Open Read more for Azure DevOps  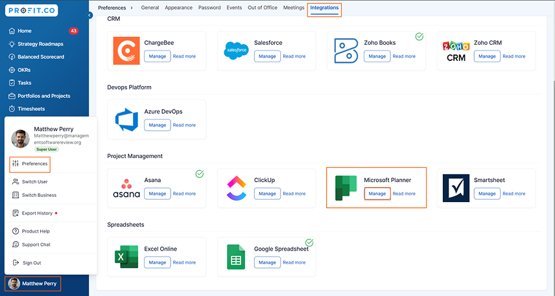[x=184, y=125]
